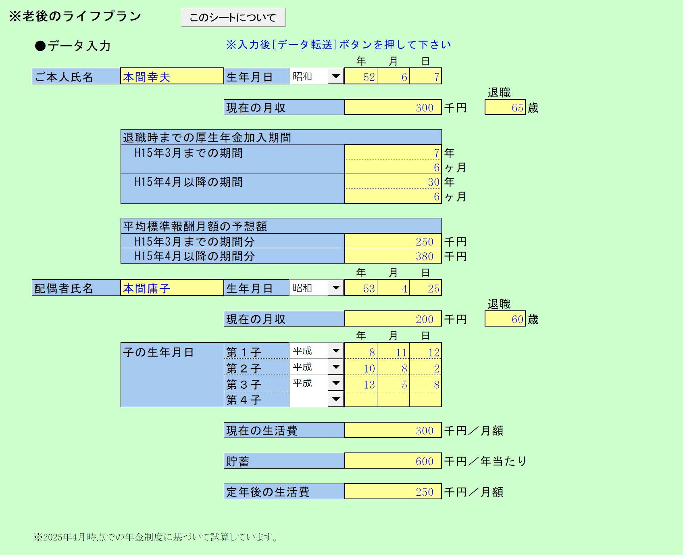Select H15年3月までの期間 years cell 7
The image size is (683, 555).
pyautogui.click(x=393, y=152)
